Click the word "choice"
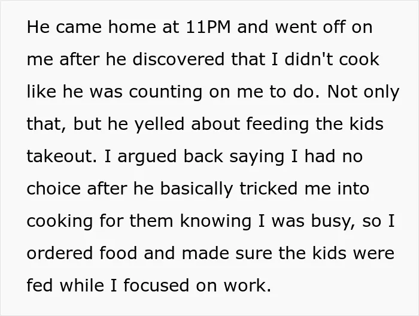This screenshot has height=316, width=419. click(x=53, y=189)
